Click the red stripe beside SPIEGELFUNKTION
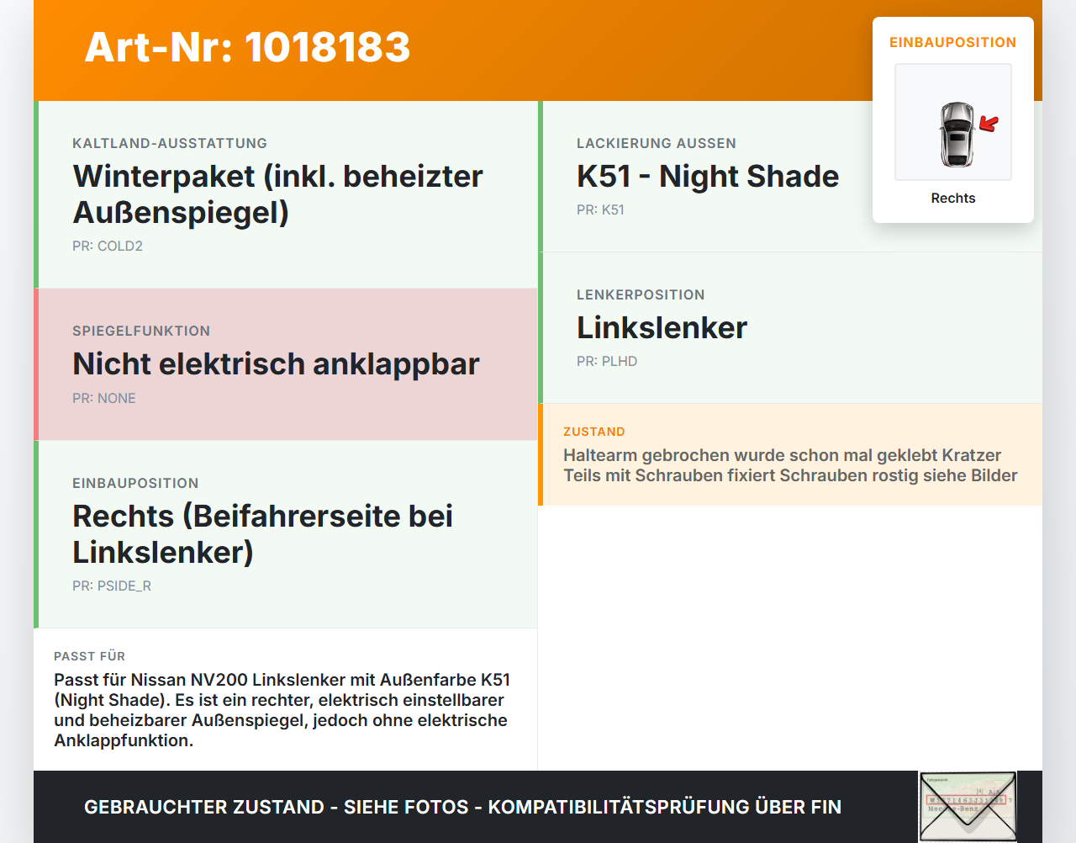1076x843 pixels. [36, 363]
